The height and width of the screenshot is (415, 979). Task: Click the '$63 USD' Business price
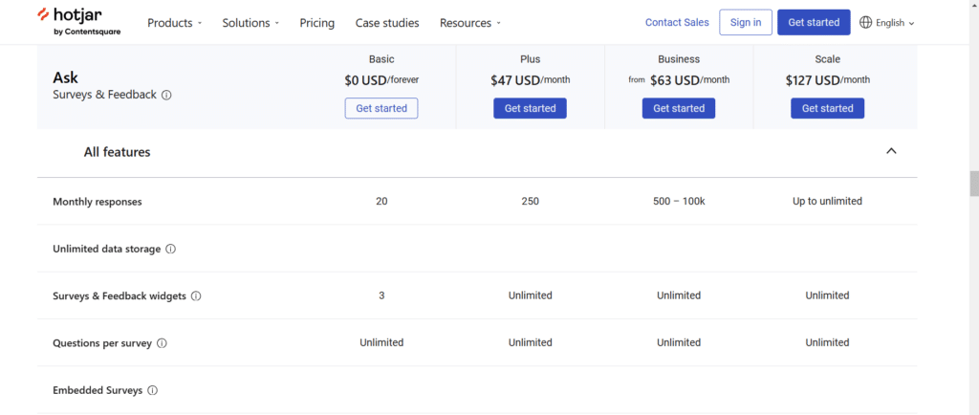tap(674, 80)
